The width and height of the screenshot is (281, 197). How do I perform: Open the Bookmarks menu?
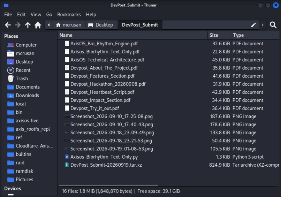pyautogui.click(x=69, y=15)
